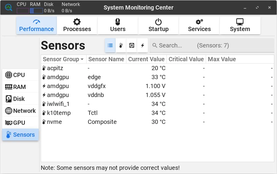277x174 pixels.
Task: Click the System Monitoring Center app icon
Action: [8, 7]
